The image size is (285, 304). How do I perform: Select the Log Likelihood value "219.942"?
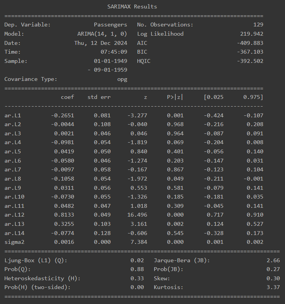click(x=252, y=34)
